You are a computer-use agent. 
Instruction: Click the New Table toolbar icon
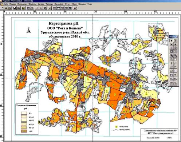tap(2, 8)
